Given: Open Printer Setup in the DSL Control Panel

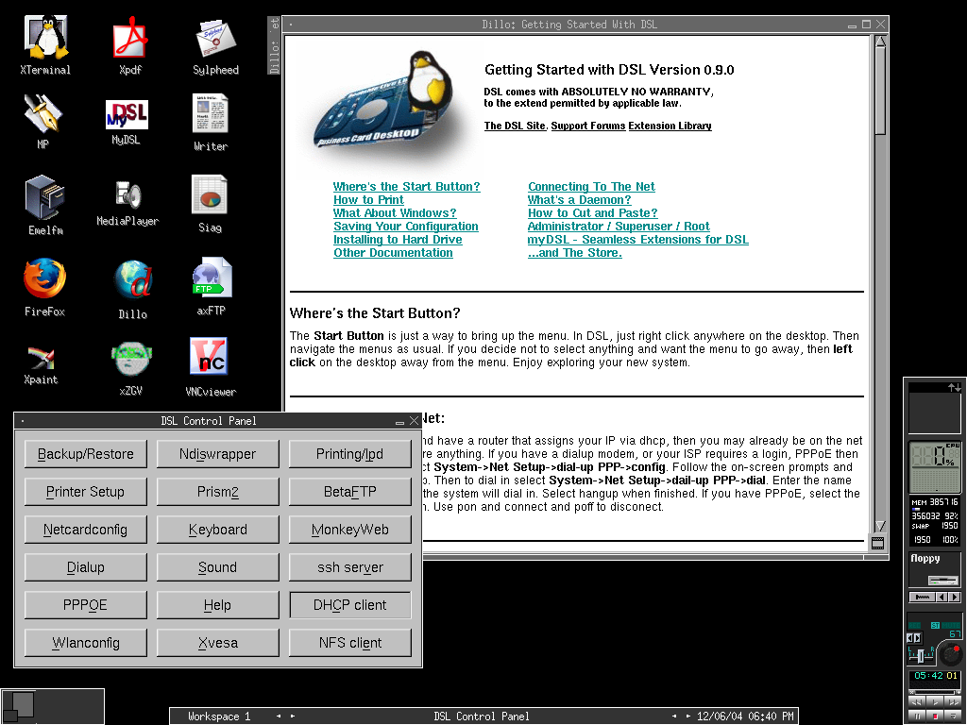Looking at the screenshot, I should [x=86, y=491].
